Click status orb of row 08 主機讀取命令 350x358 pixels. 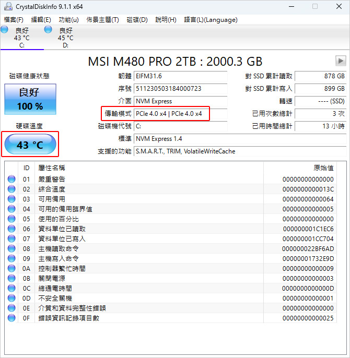pyautogui.click(x=11, y=248)
